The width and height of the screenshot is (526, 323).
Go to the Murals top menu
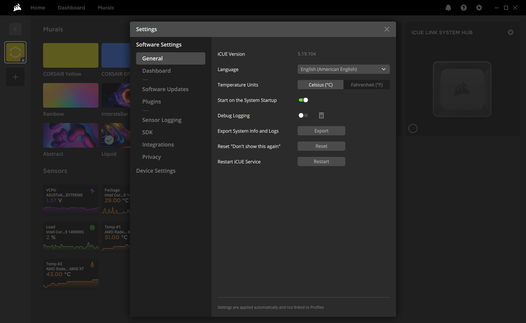click(x=106, y=8)
